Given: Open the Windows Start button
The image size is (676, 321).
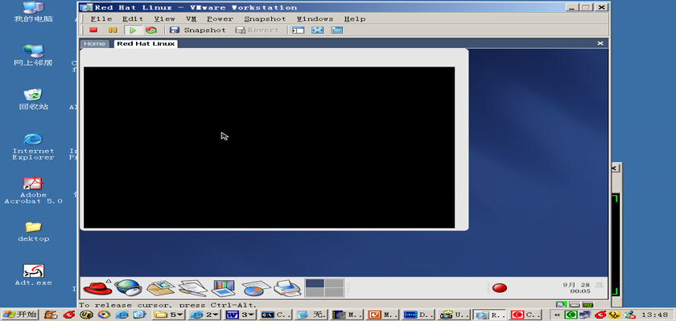Looking at the screenshot, I should pyautogui.click(x=21, y=314).
